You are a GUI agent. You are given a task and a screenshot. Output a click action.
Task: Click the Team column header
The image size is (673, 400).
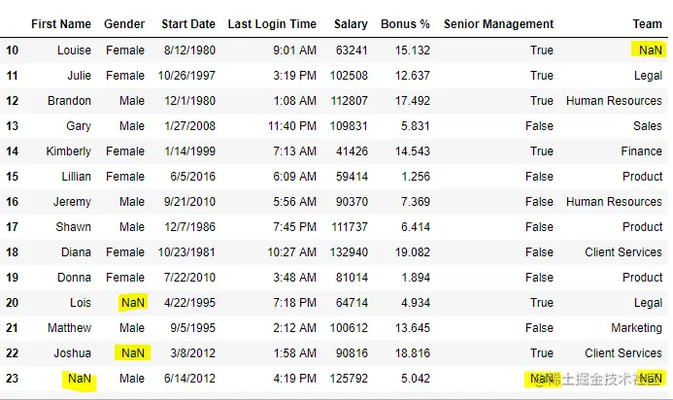click(647, 23)
